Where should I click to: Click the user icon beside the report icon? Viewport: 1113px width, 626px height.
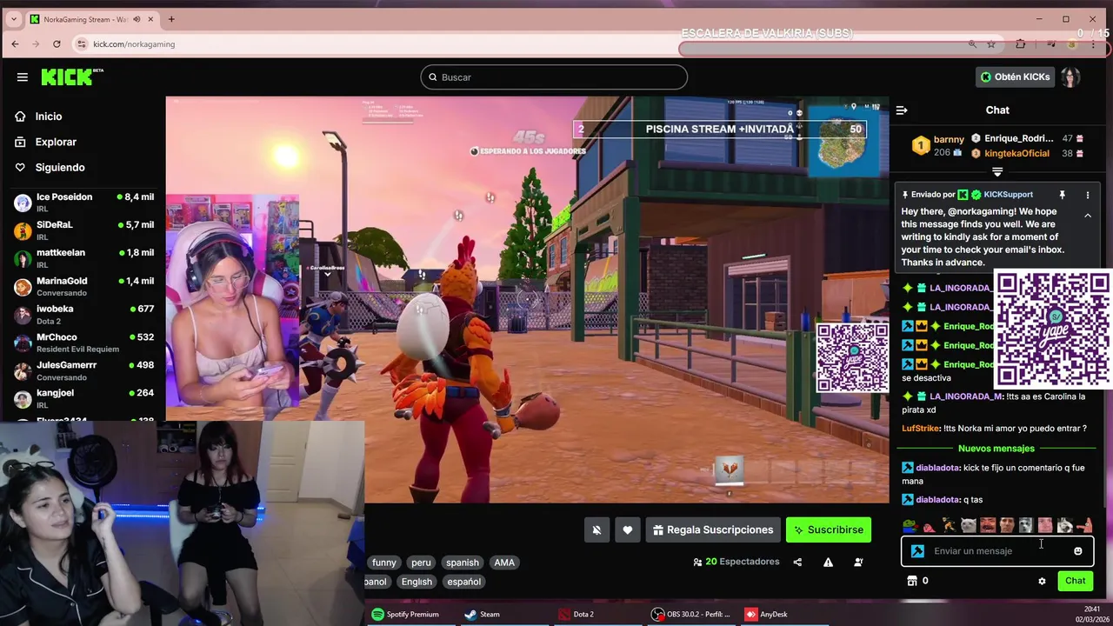(858, 562)
